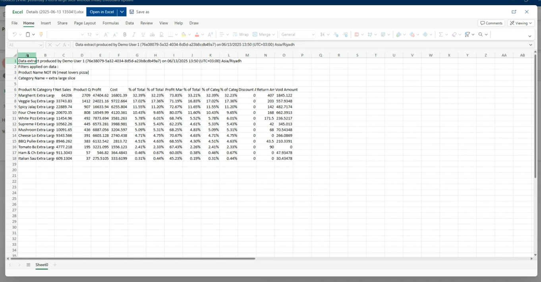Select the Format Painter brush icon
The width and height of the screenshot is (541, 282).
[41, 35]
